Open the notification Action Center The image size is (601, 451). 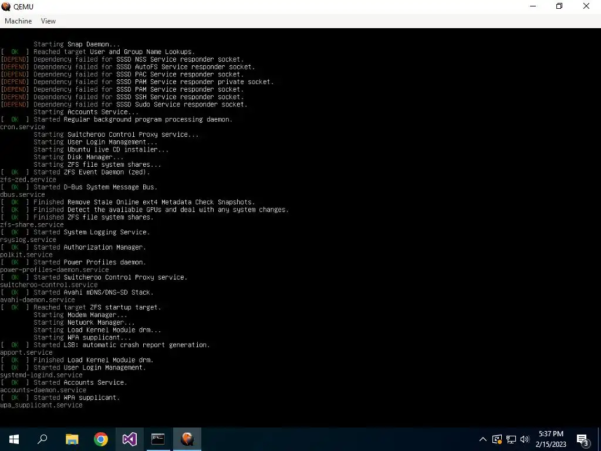click(583, 439)
